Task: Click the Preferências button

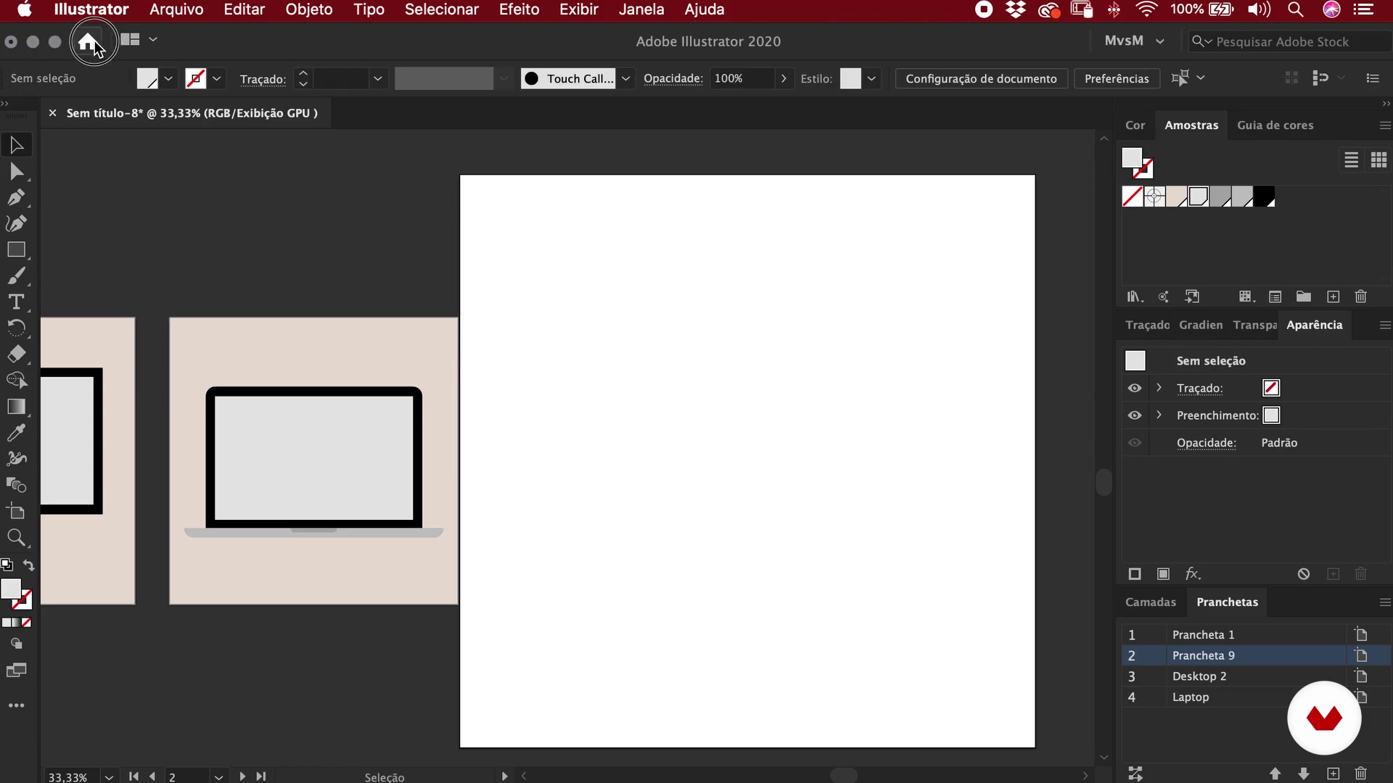Action: [1117, 78]
